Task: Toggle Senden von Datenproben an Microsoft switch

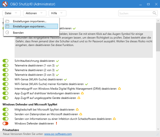Action: (x=5, y=114)
